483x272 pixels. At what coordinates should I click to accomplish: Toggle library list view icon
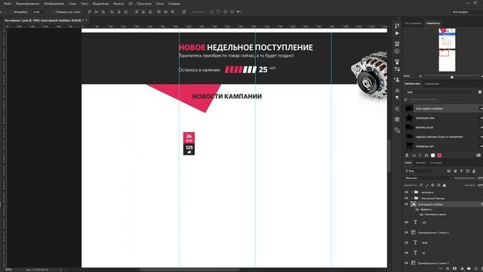[x=480, y=92]
